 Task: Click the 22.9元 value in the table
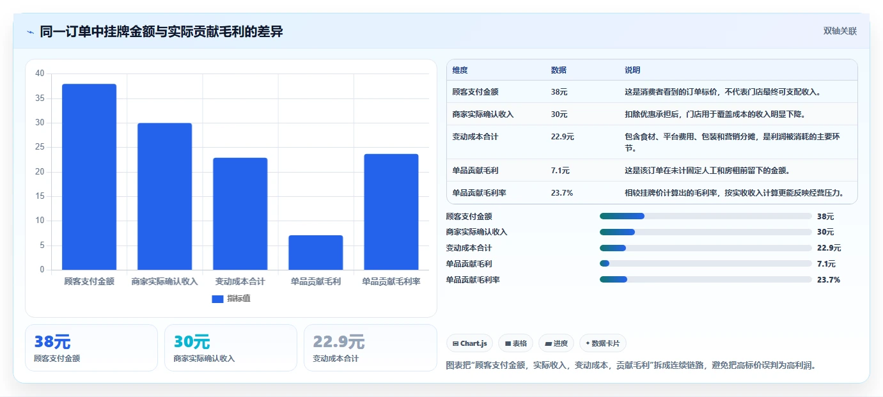click(x=562, y=137)
